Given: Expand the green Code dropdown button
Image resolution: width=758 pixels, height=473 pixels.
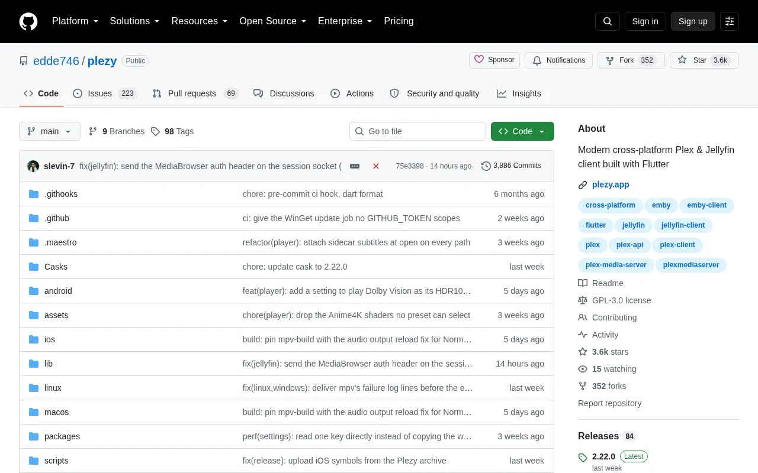Looking at the screenshot, I should [522, 131].
